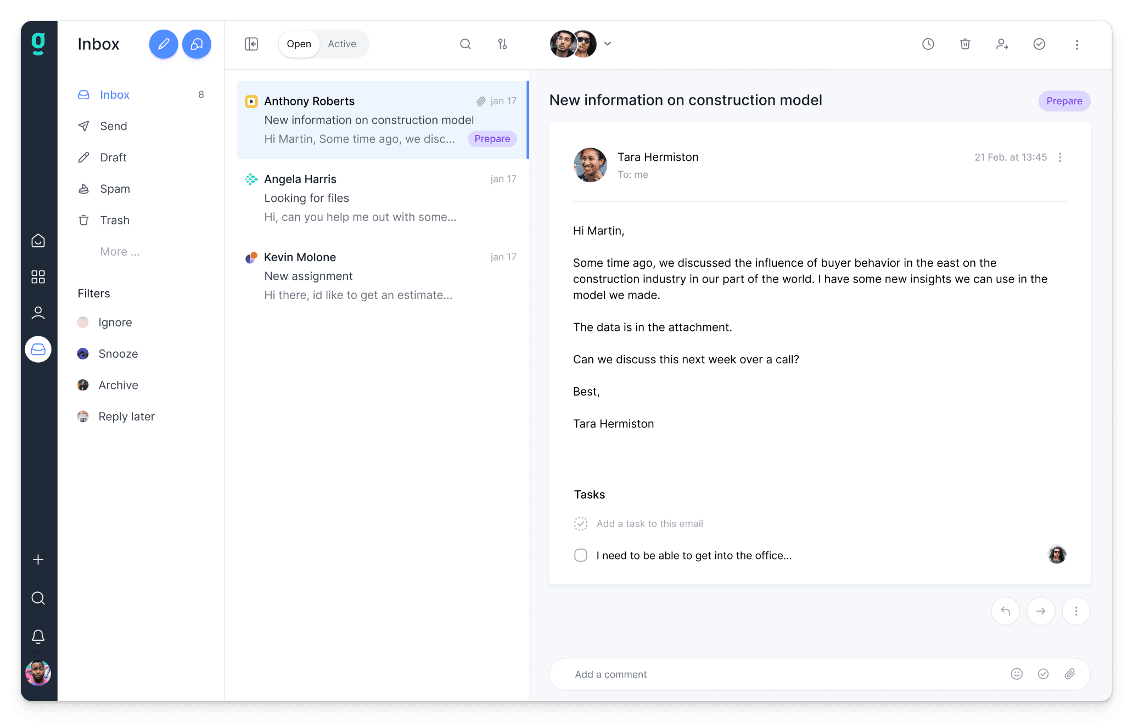Image resolution: width=1133 pixels, height=722 pixels.
Task: Toggle the sidebar collapse button
Action: [x=251, y=44]
